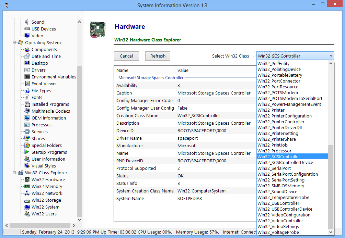The width and height of the screenshot is (345, 238).
Task: Click the Microsoft Storage Spaces Controller group header
Action: click(x=151, y=78)
